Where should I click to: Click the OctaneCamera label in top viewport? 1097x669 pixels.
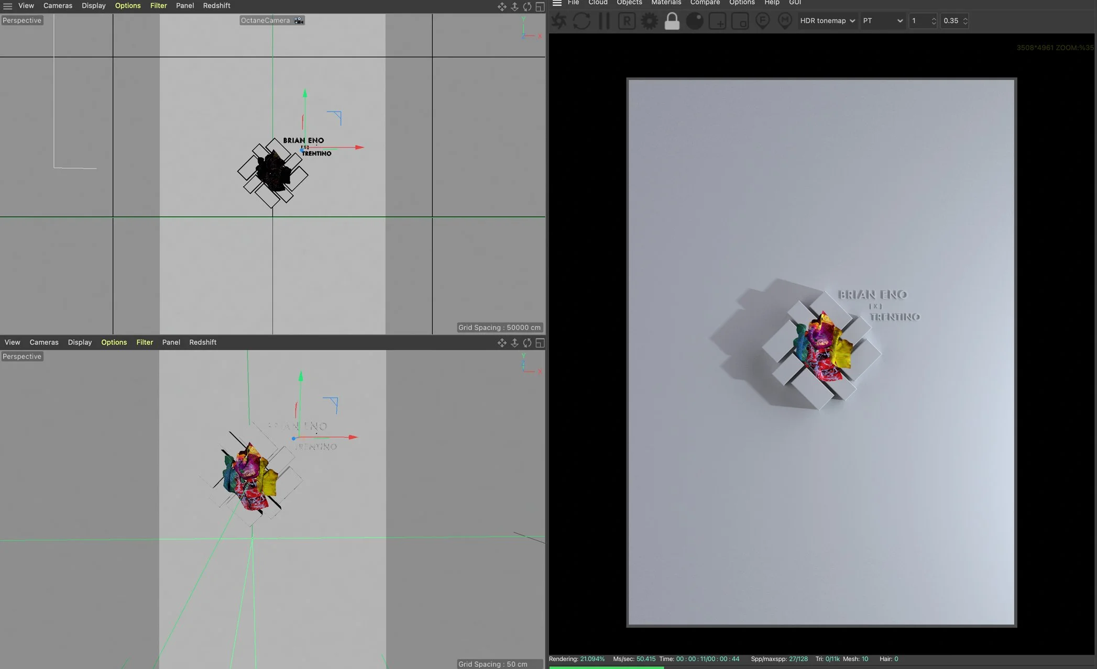[272, 20]
